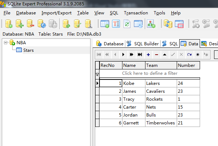Image resolution: width=218 pixels, height=146 pixels.
Task: Click the CSV export table icon
Action: [x=179, y=24]
